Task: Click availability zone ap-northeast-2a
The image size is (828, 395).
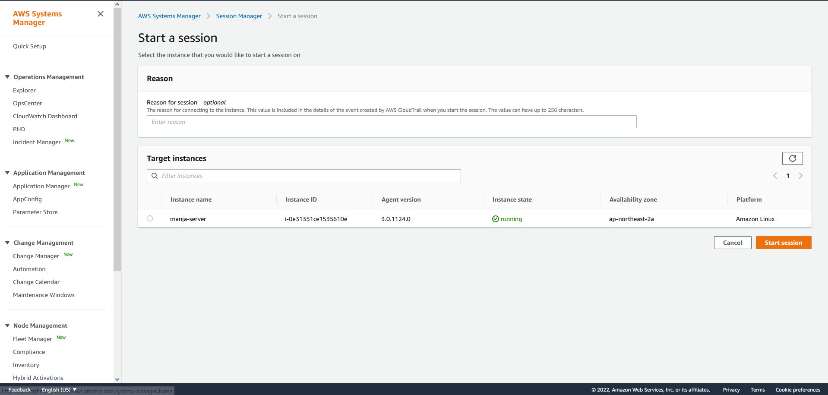Action: pyautogui.click(x=631, y=219)
